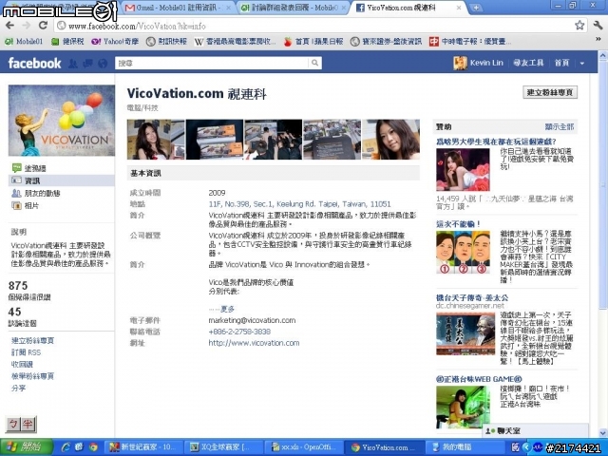Toggle the ㄅ input mode button
This screenshot has height=456, width=608.
[13, 424]
